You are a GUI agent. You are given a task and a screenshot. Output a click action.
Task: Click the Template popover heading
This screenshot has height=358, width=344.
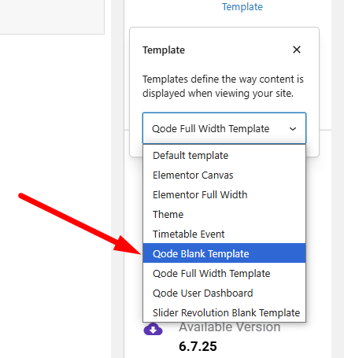[x=164, y=50]
